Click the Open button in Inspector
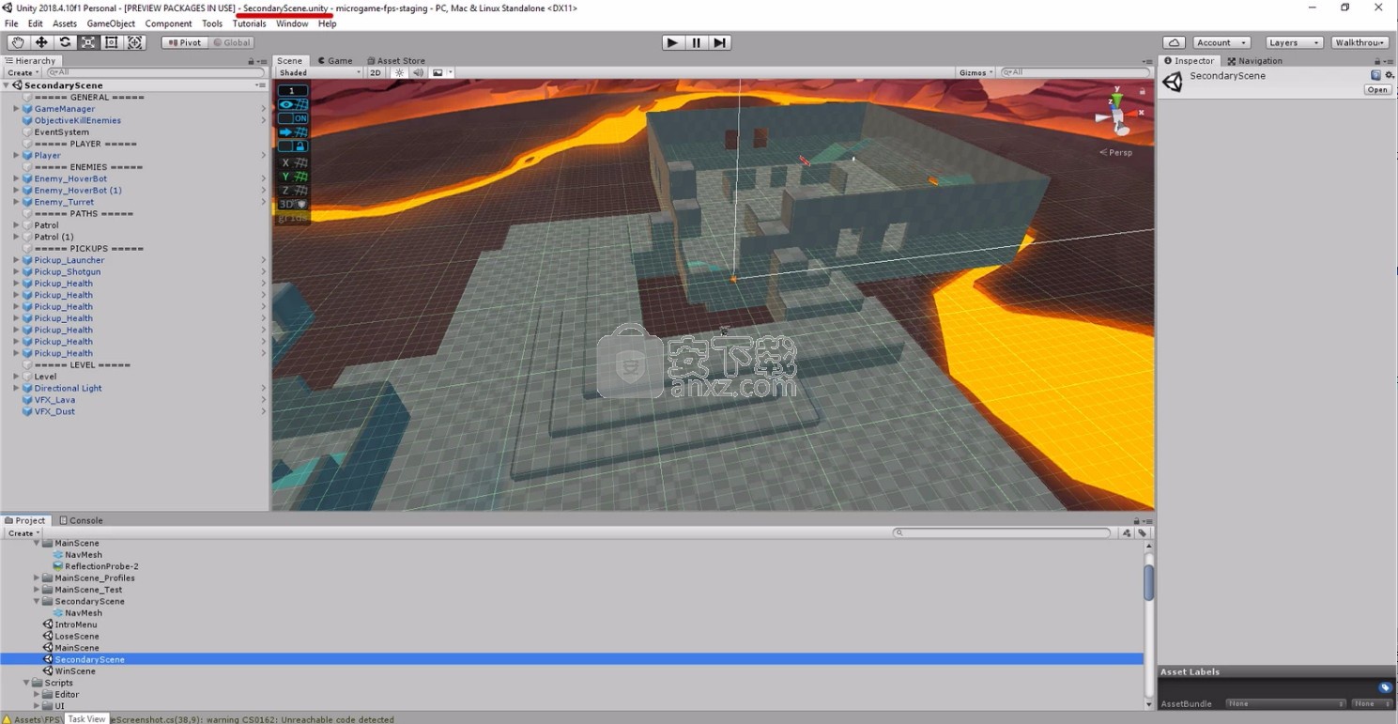This screenshot has width=1398, height=724. [x=1376, y=90]
